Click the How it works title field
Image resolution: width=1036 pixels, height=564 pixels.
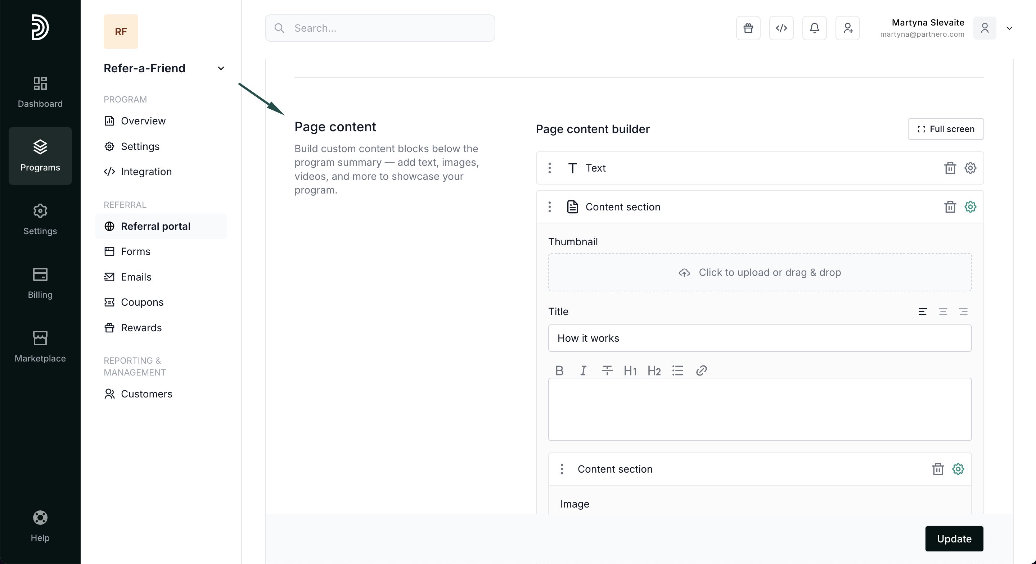point(759,338)
